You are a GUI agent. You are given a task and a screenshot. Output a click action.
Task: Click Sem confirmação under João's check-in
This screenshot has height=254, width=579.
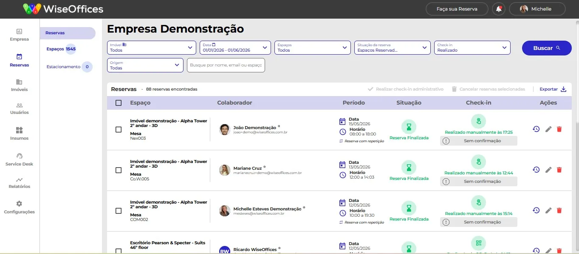click(x=479, y=141)
